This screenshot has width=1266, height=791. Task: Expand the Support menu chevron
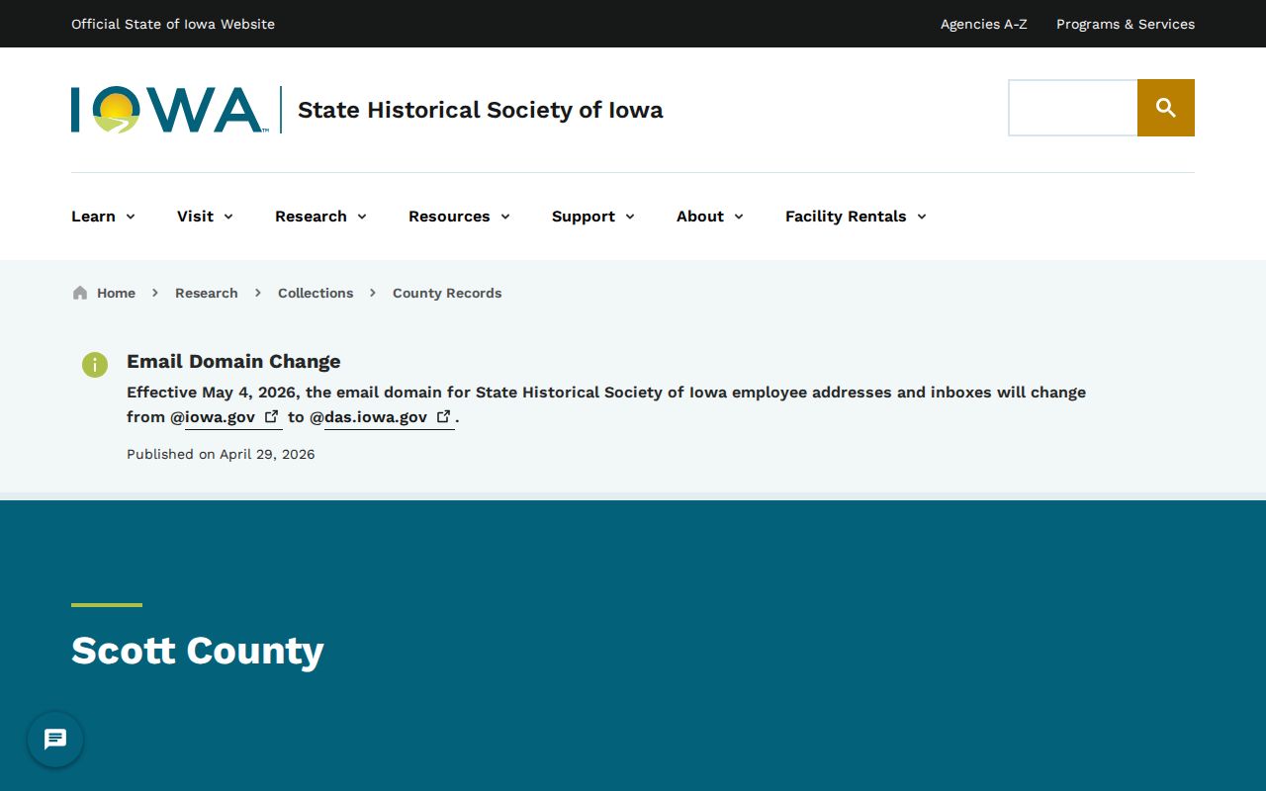630,217
